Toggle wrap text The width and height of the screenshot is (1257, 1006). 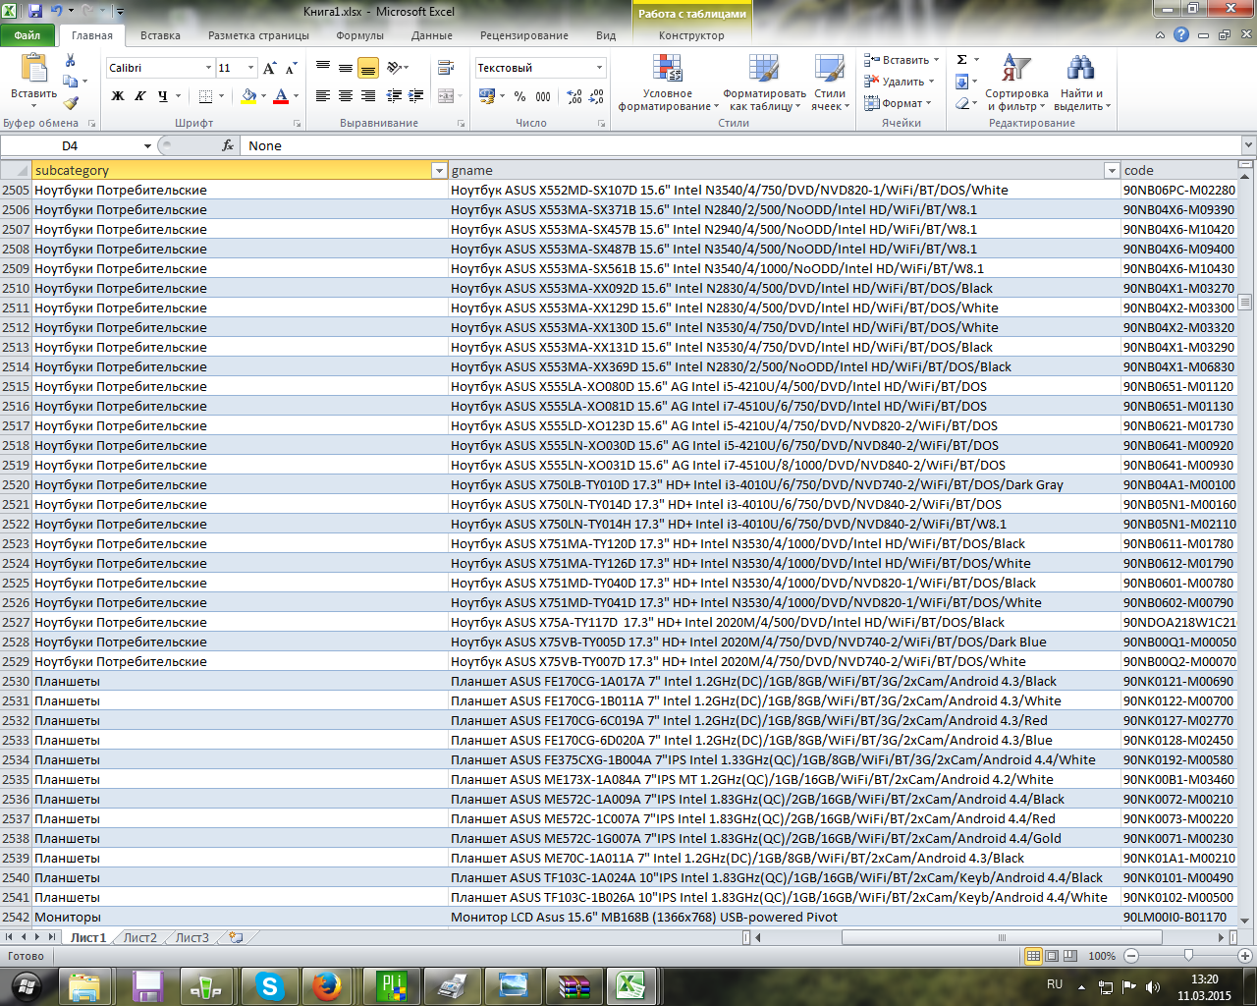click(445, 68)
